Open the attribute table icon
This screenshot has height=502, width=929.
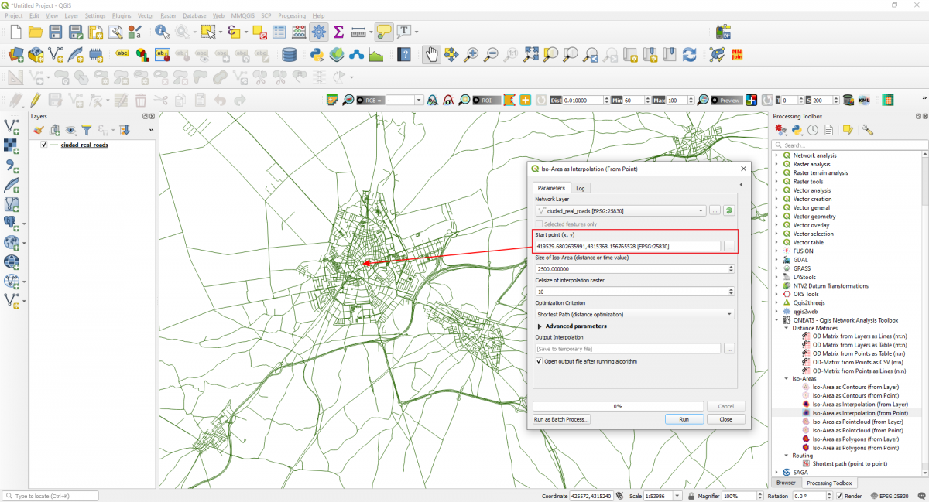click(x=279, y=32)
